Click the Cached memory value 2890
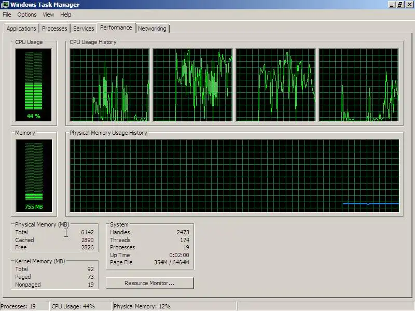This screenshot has width=415, height=311. (87, 240)
